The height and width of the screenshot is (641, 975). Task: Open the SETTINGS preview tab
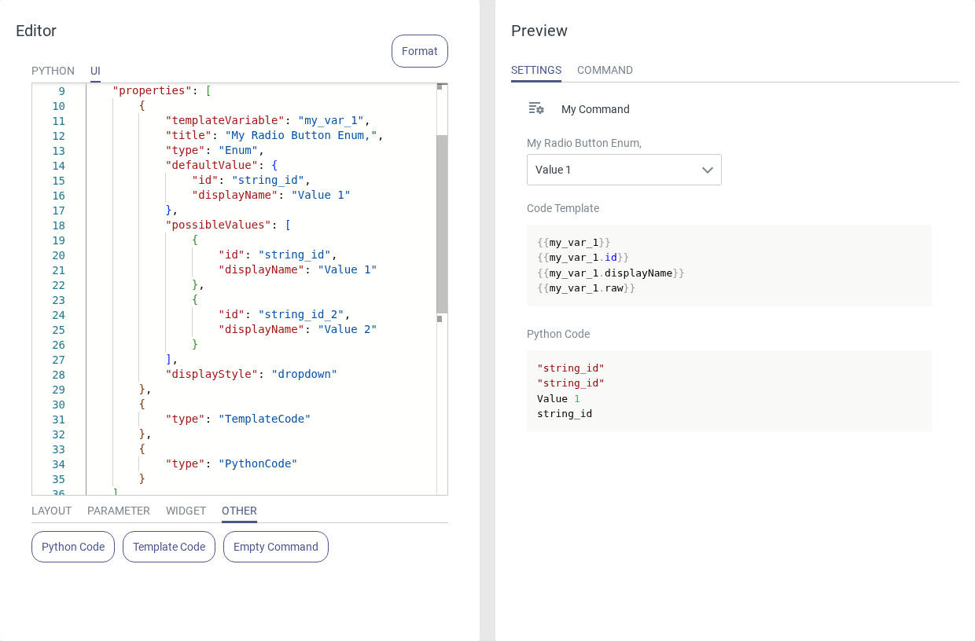pos(536,70)
